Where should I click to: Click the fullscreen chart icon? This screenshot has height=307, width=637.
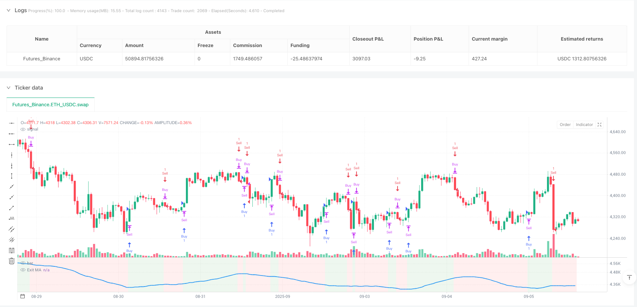599,124
